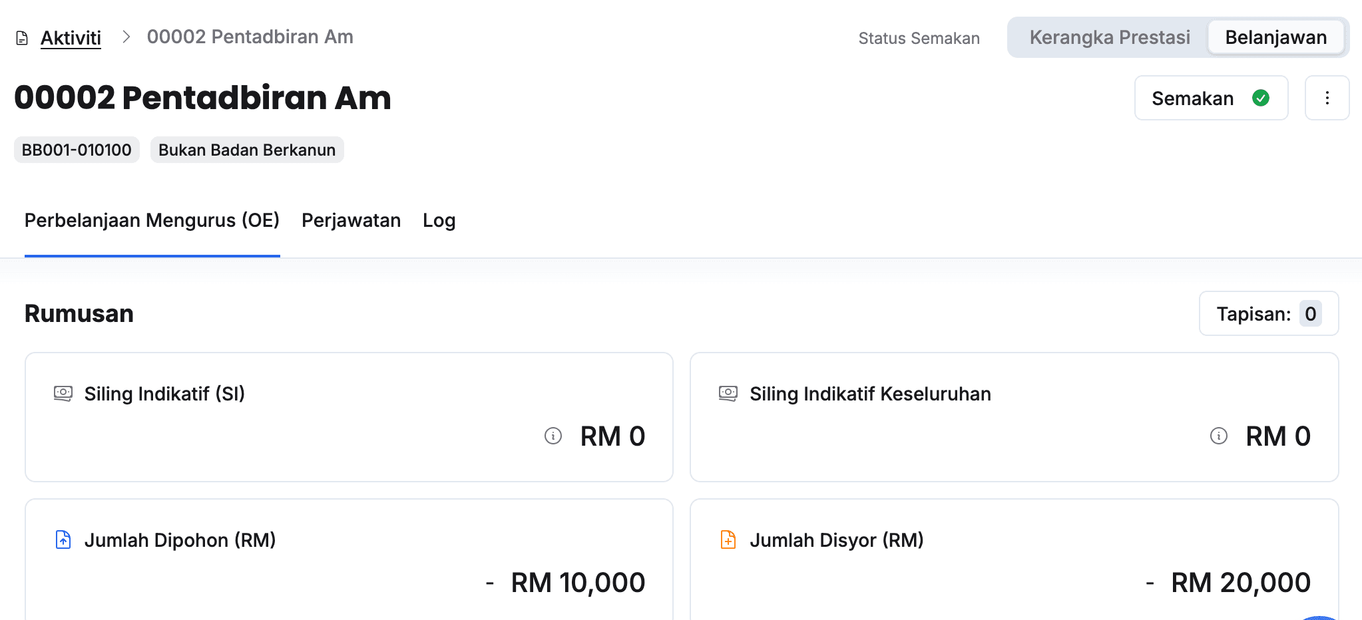The width and height of the screenshot is (1362, 620).
Task: Click the green check icon in Semakan
Action: (x=1260, y=98)
